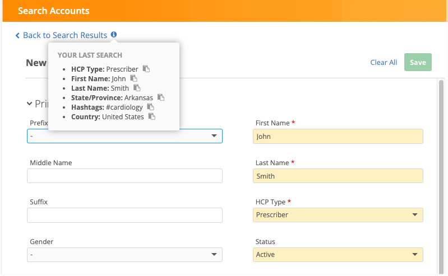The height and width of the screenshot is (276, 448).
Task: Click the Clear All link
Action: click(384, 63)
